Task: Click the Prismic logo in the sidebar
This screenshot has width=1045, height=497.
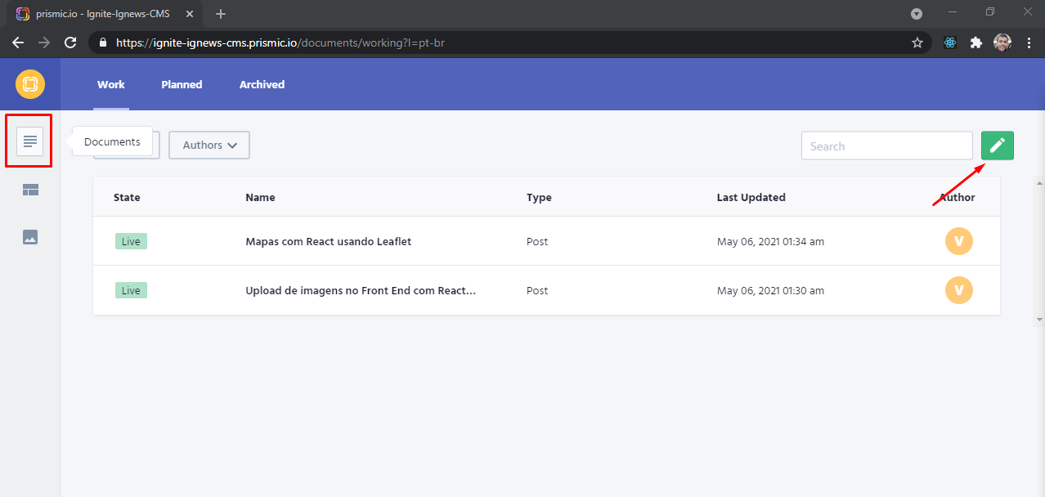Action: [x=30, y=84]
